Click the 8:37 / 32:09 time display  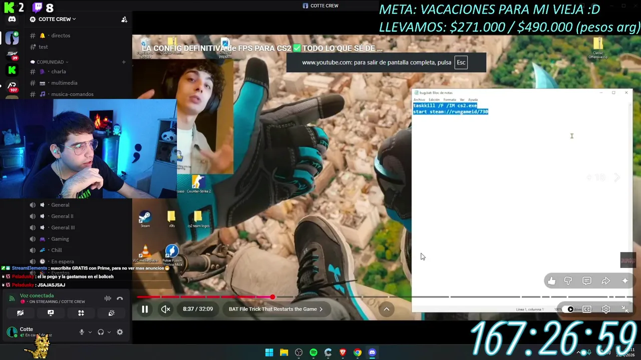[198, 309]
